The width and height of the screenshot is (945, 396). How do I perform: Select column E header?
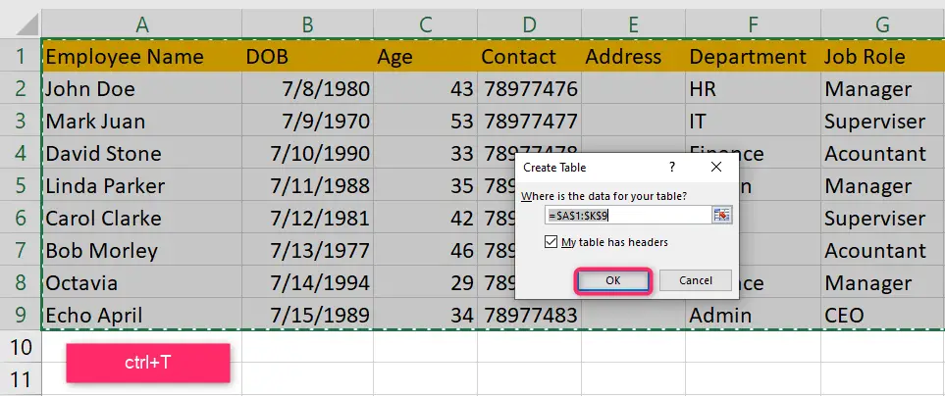[x=633, y=25]
